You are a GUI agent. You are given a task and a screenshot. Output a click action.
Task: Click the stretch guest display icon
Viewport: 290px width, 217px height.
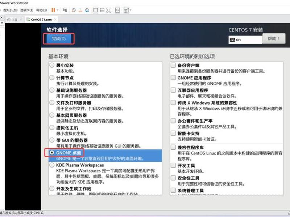click(x=126, y=10)
